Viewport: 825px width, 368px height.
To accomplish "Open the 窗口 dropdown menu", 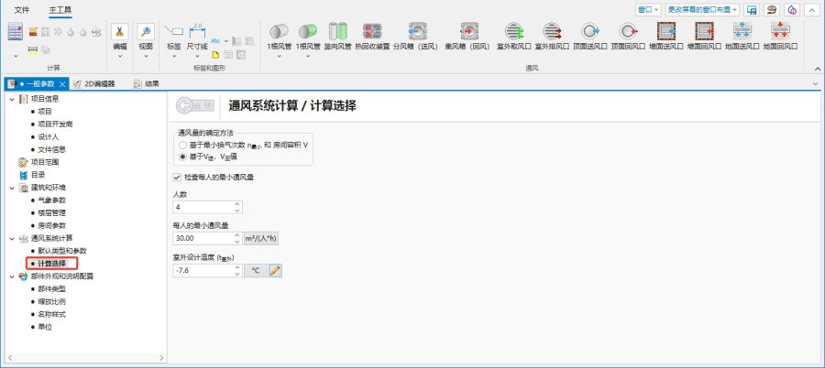I will (x=649, y=9).
